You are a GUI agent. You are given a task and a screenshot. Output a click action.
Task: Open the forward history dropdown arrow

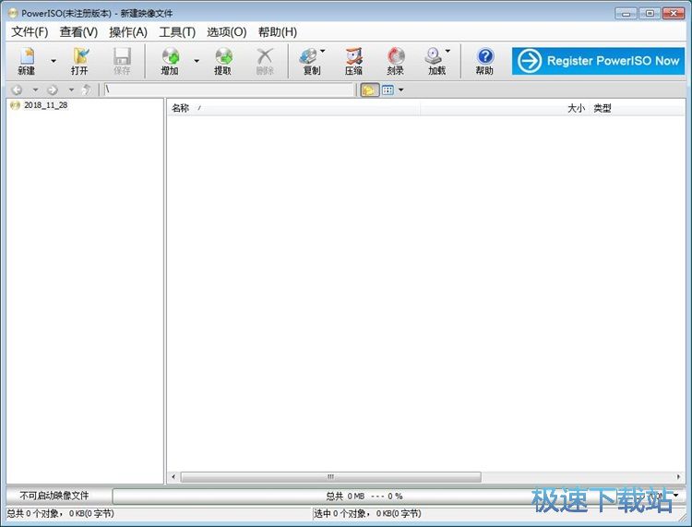71,90
